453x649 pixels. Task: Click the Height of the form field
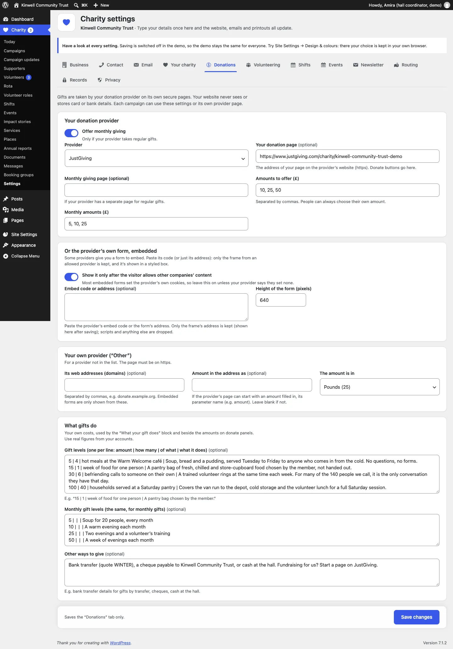(x=281, y=300)
